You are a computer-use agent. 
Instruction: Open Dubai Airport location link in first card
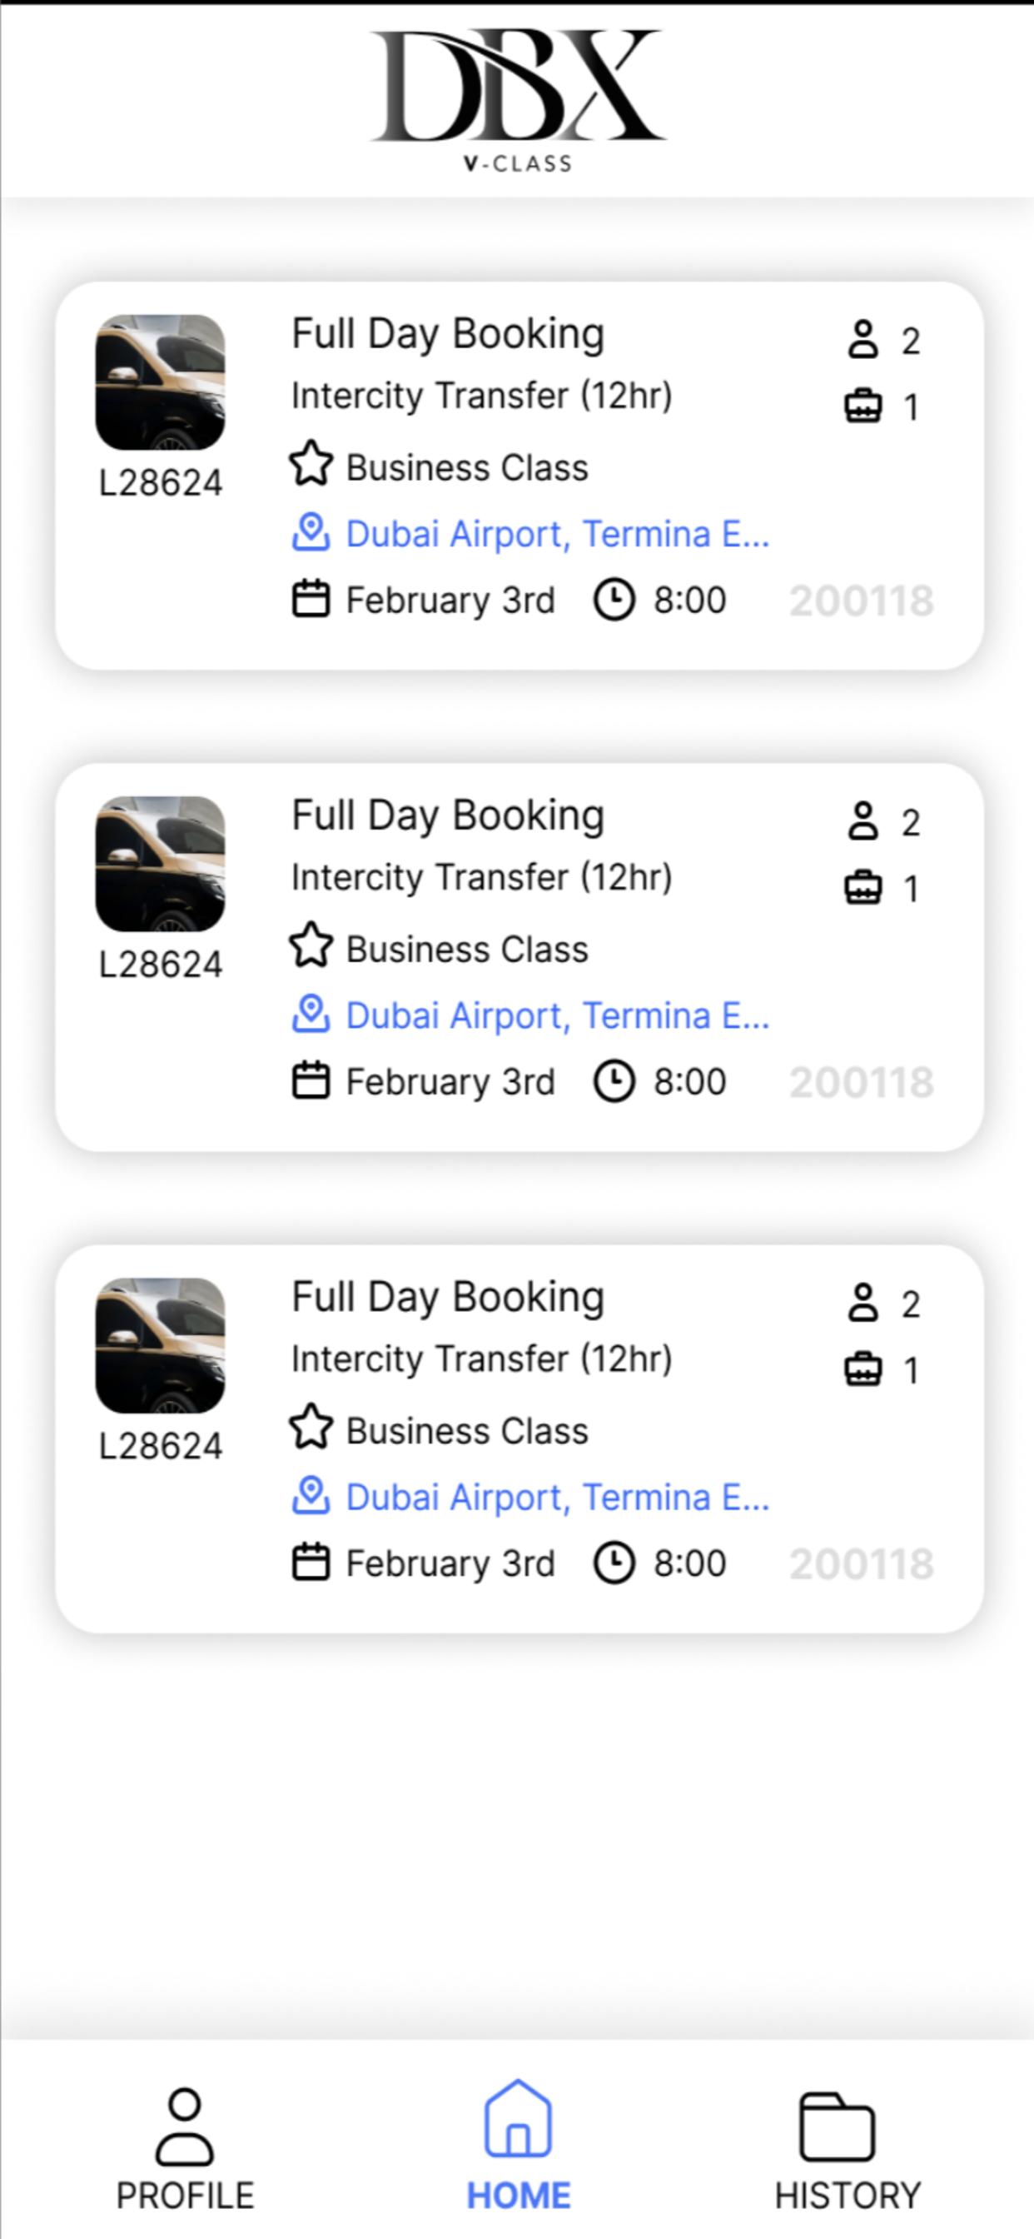click(x=557, y=534)
